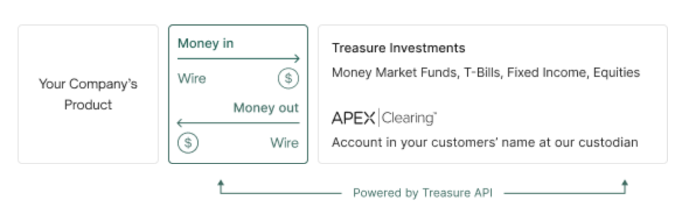689x219 pixels.
Task: Select the Your Company's Product box
Action: click(88, 94)
